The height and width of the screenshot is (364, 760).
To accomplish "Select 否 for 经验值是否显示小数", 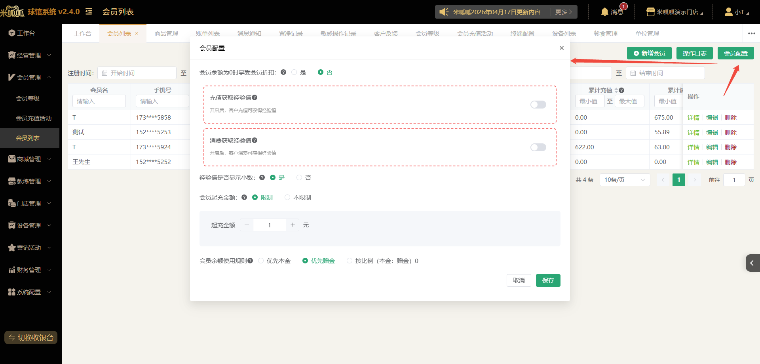I will (x=304, y=177).
